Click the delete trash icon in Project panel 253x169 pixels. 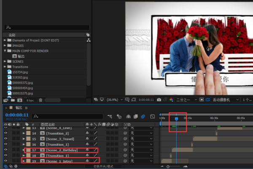tap(40, 100)
